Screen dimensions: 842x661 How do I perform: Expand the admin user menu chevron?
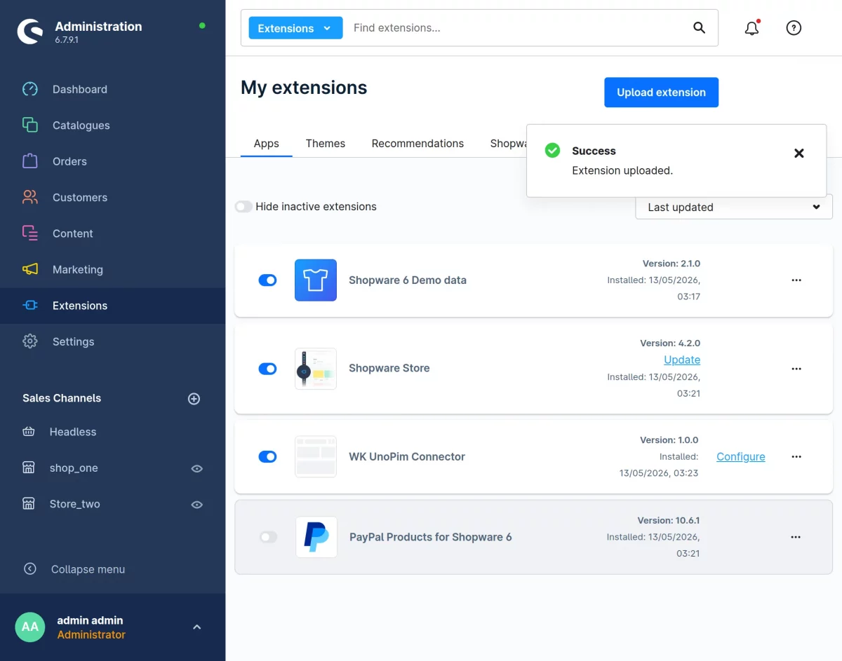pos(197,627)
